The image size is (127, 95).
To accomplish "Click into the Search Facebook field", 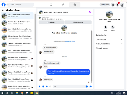I will 20,5.
